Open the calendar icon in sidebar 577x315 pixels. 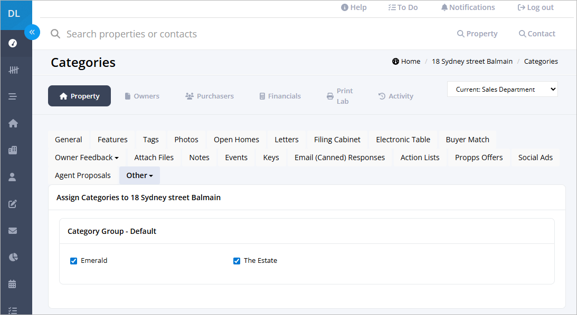pyautogui.click(x=12, y=284)
